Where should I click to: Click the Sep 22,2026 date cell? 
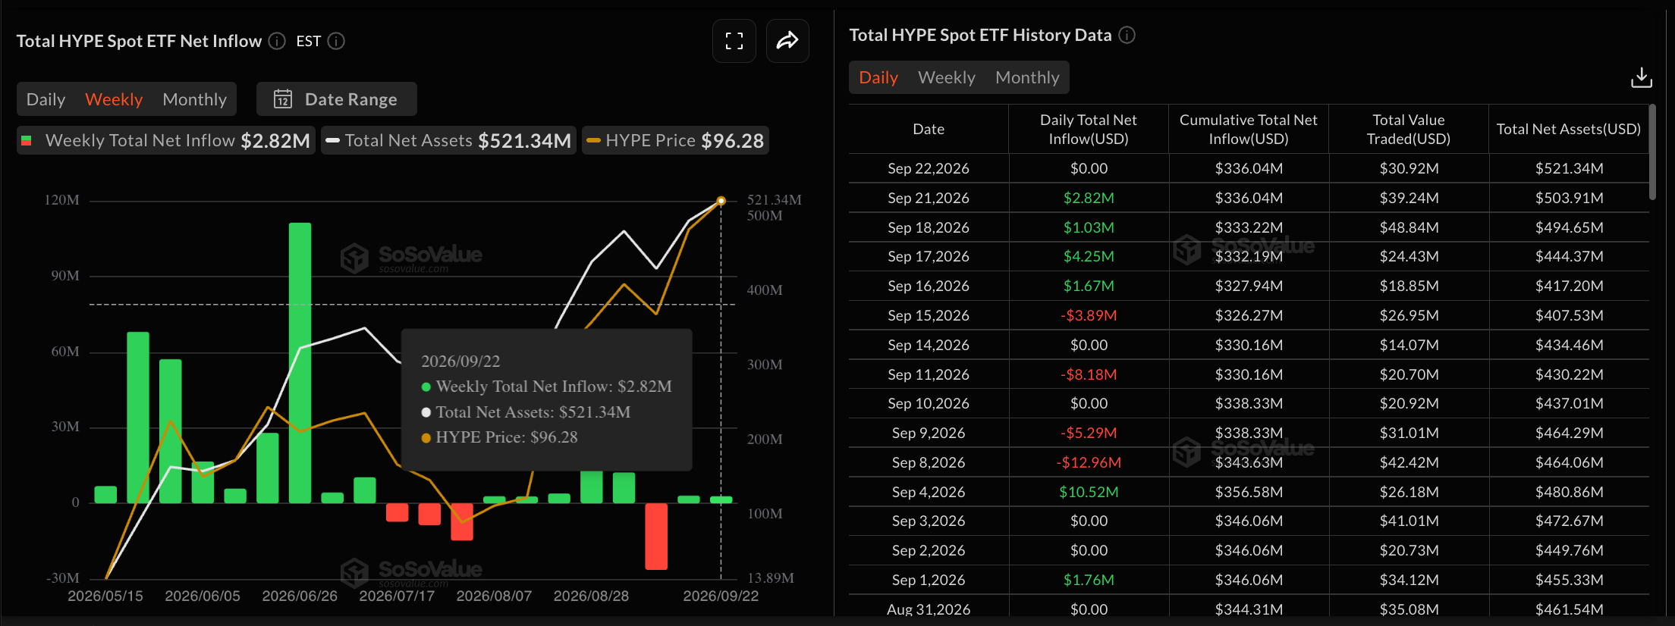click(929, 168)
